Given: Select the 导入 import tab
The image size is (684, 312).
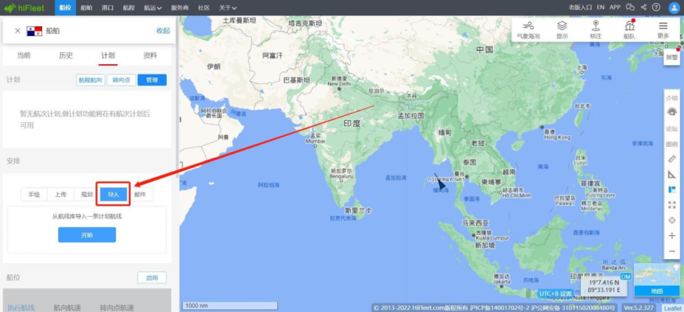Looking at the screenshot, I should click(x=114, y=195).
